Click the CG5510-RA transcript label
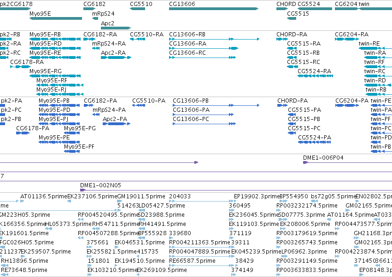The image size is (392, 277). [147, 34]
